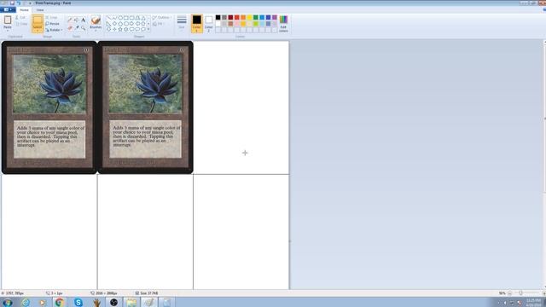Expand the Shapes gallery more arrow
Viewport: 546px width, 307px height.
point(148,30)
